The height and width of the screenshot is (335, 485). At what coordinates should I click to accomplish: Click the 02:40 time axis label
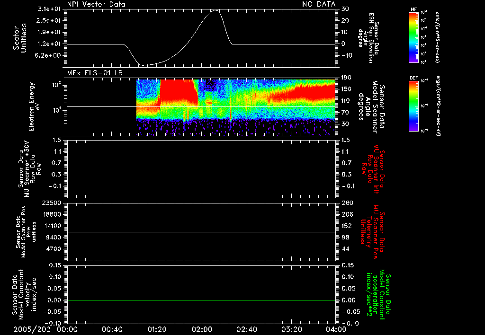(246, 329)
